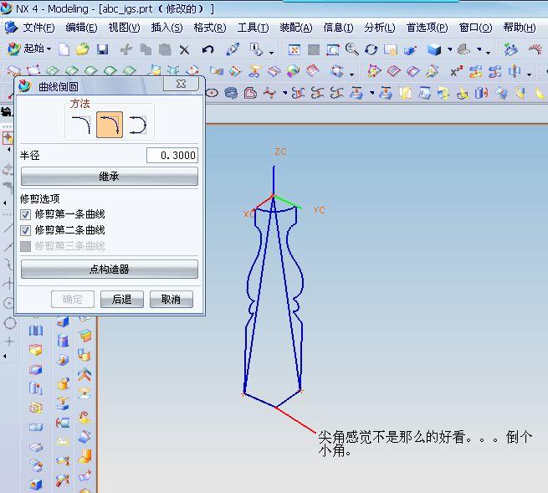Open the 工具(T) menu
548x493 pixels.
tap(253, 28)
